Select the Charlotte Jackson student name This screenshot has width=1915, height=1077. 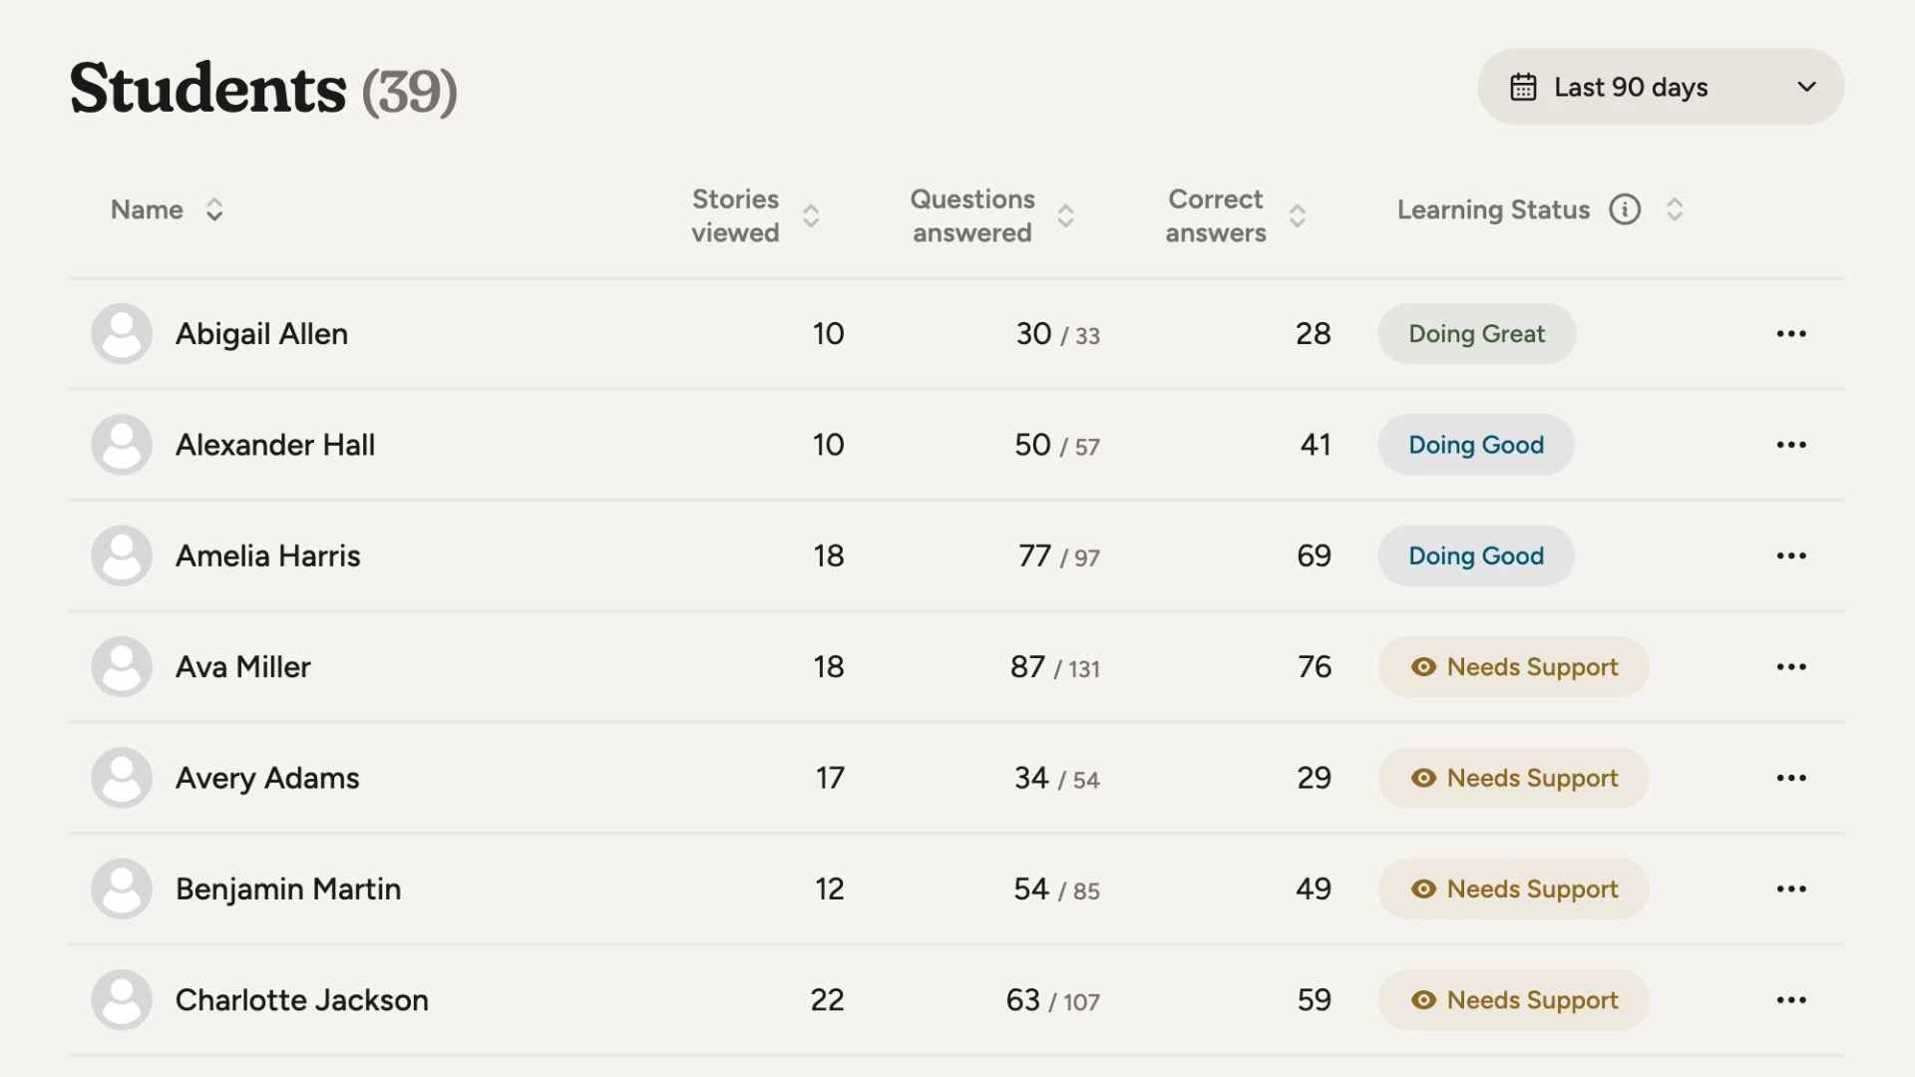coord(301,1000)
